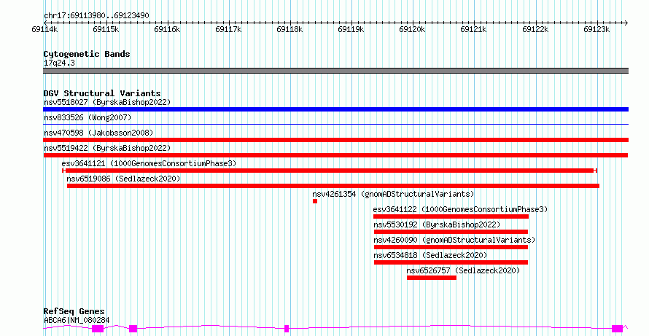The width and height of the screenshot is (649, 336).
Task: Click the 69118k ruler tick label
Action: [x=289, y=30]
